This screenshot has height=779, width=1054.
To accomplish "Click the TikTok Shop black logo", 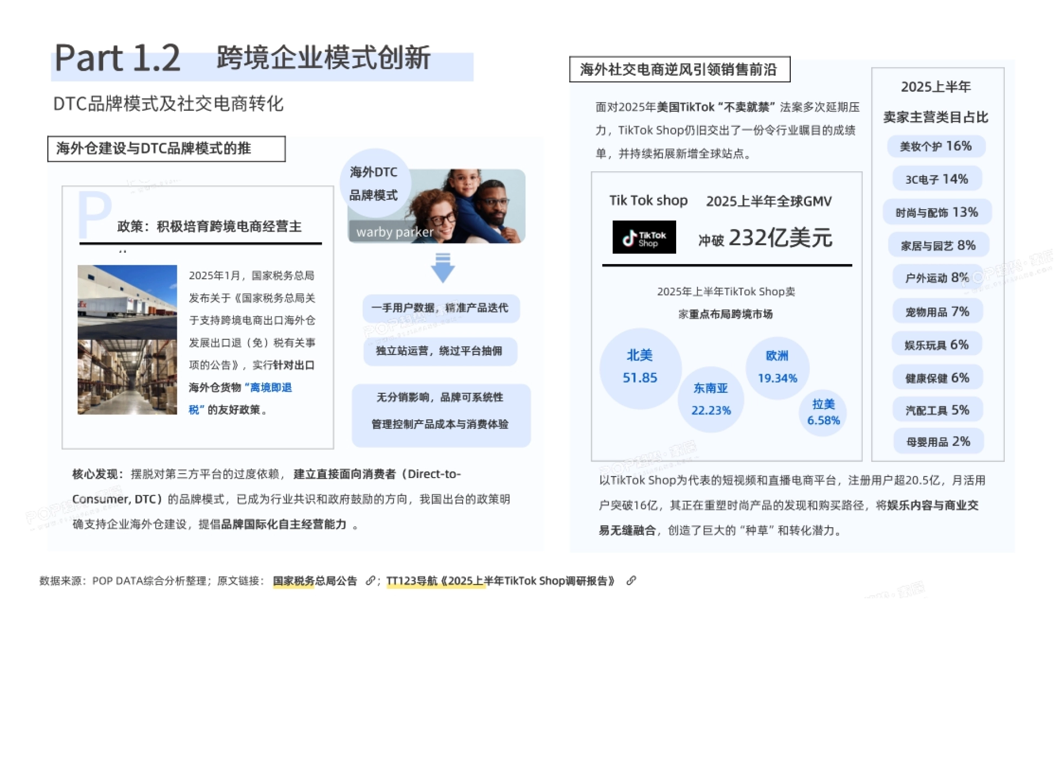I will [x=644, y=237].
